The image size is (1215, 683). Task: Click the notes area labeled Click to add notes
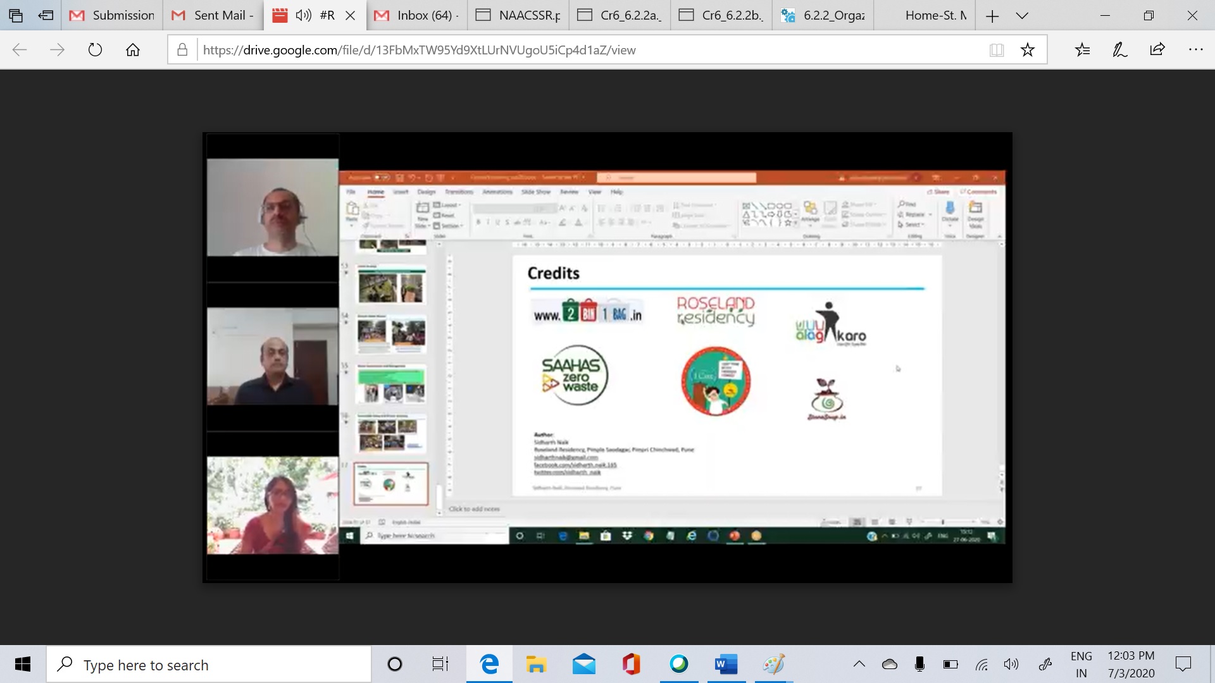tap(475, 508)
